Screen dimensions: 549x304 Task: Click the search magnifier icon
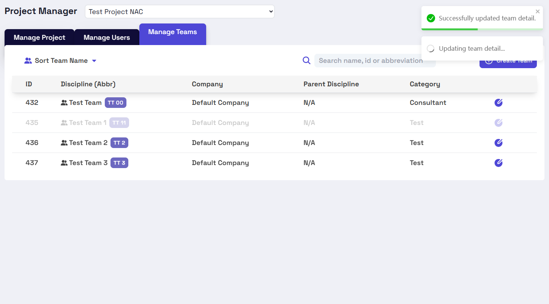306,61
